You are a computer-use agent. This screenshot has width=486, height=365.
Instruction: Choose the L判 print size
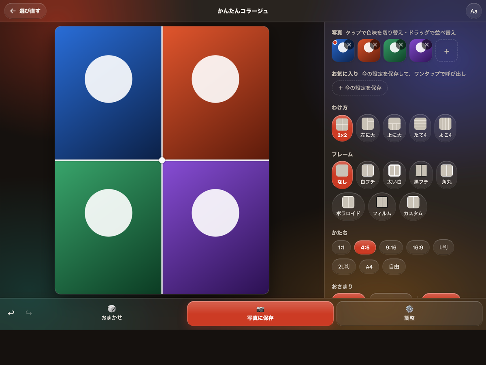(x=443, y=247)
